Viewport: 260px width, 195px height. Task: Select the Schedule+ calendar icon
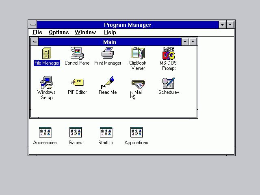click(169, 83)
